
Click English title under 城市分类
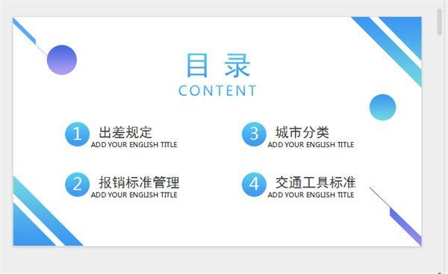[311, 145]
